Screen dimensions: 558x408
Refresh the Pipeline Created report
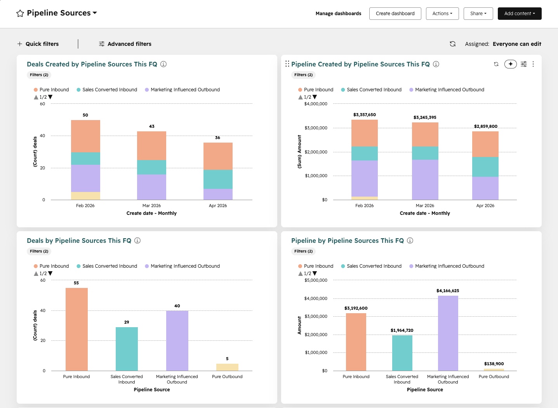click(x=496, y=64)
